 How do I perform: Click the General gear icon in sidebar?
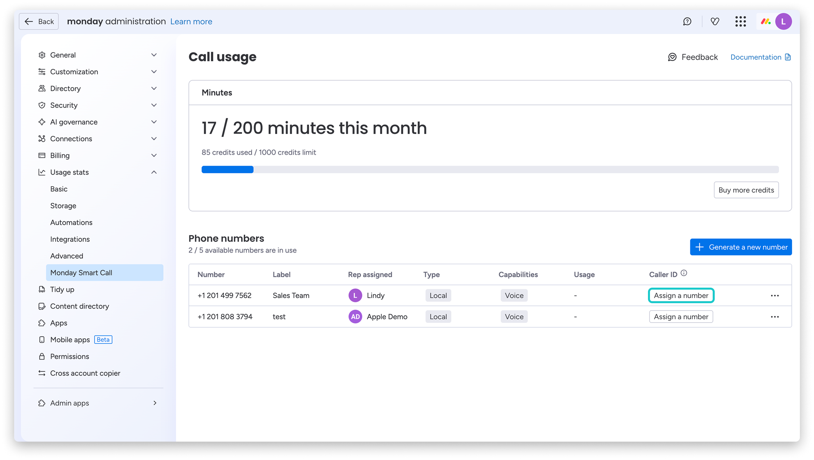[42, 55]
